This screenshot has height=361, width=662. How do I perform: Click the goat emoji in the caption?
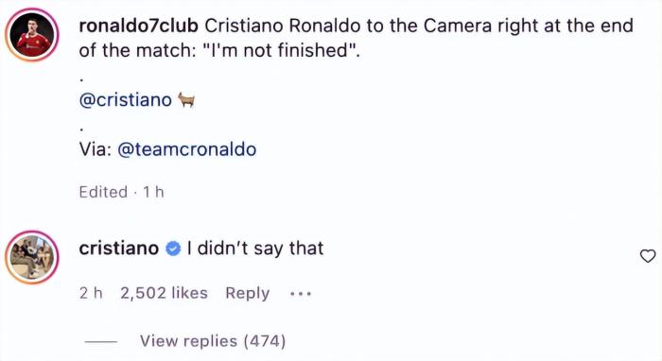186,100
